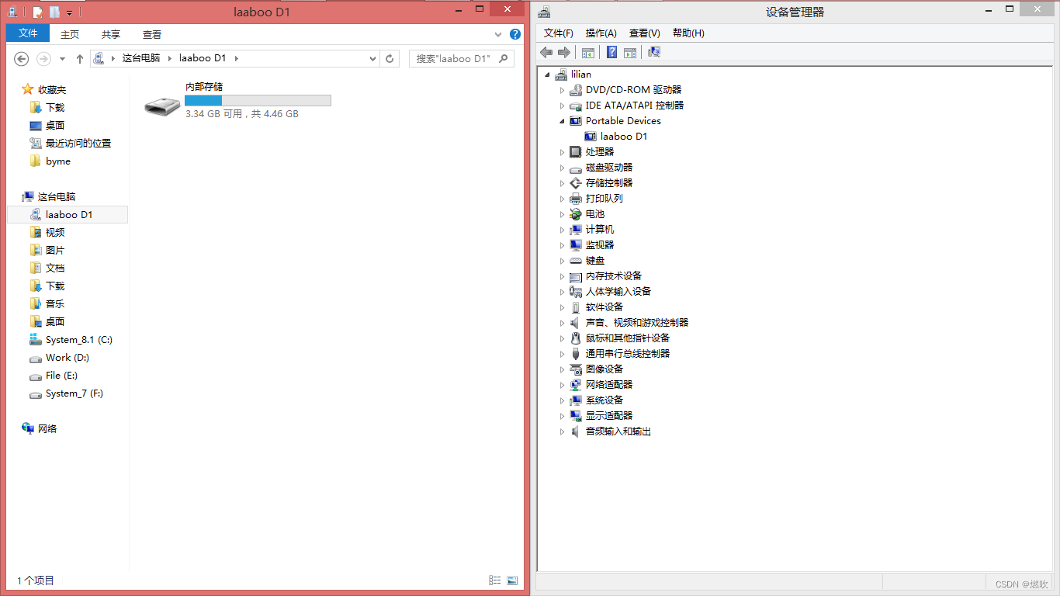Click Forward arrow in Device Manager toolbar
This screenshot has height=596, width=1060.
[564, 52]
